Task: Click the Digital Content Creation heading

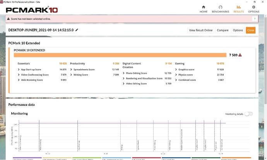Action: pos(132,65)
